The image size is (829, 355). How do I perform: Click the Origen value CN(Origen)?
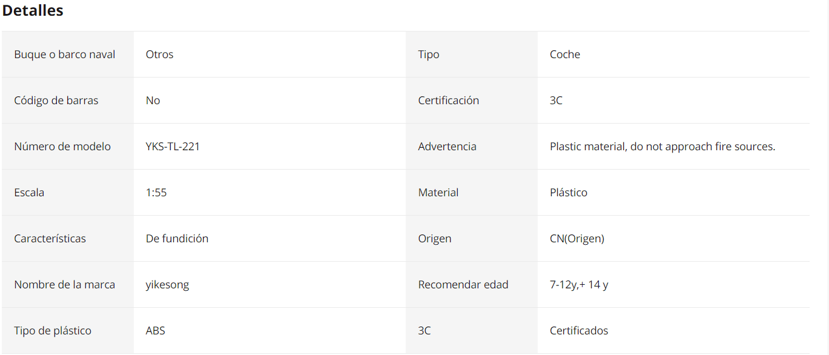click(577, 239)
